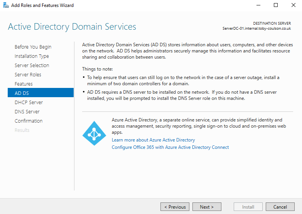Close the Add Roles and Features Wizard
This screenshot has width=302, height=214.
[x=293, y=5]
